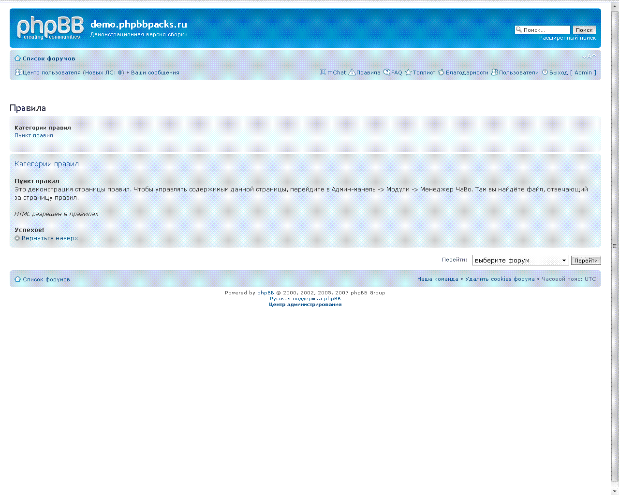619x495 pixels.
Task: Click the Топлист star icon
Action: coord(408,73)
